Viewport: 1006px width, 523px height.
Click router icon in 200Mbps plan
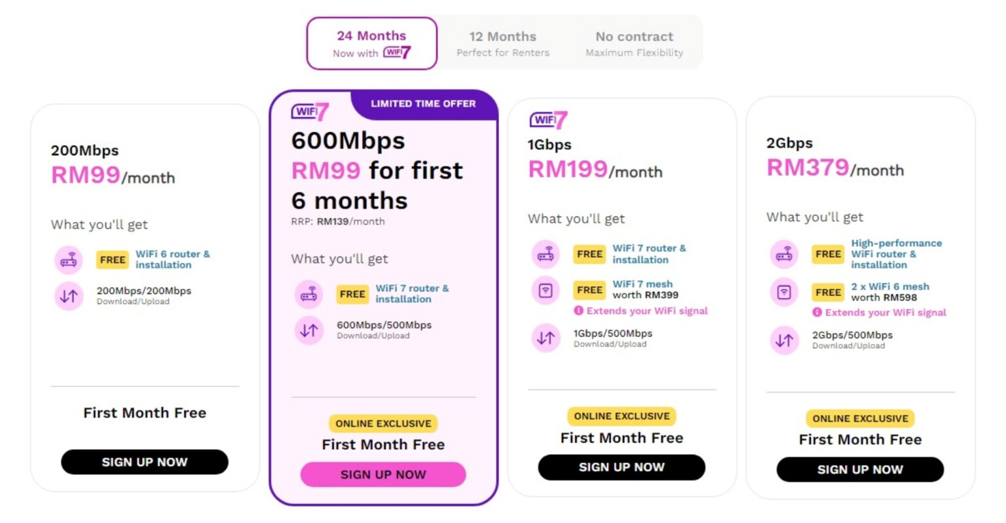pos(69,260)
